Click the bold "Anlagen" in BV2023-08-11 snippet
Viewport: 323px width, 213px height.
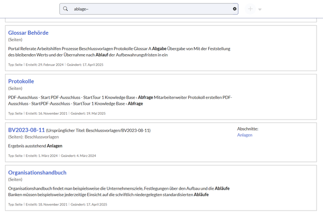[x=54, y=146]
